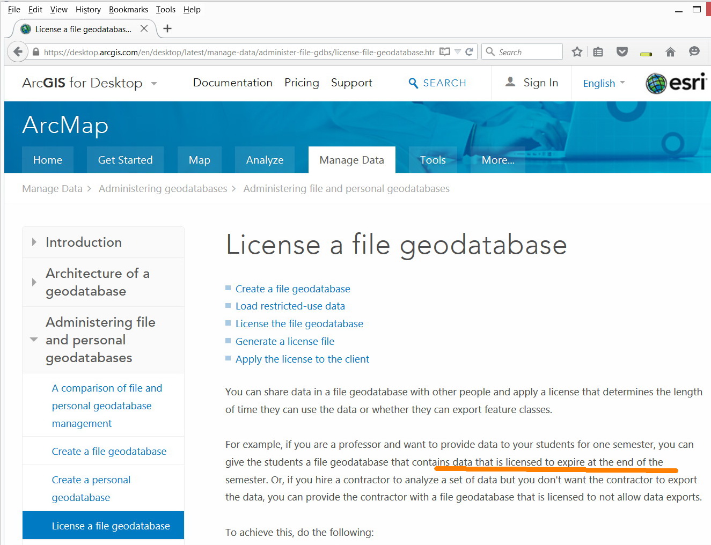The height and width of the screenshot is (545, 711).
Task: Open the View menu
Action: pyautogui.click(x=59, y=10)
